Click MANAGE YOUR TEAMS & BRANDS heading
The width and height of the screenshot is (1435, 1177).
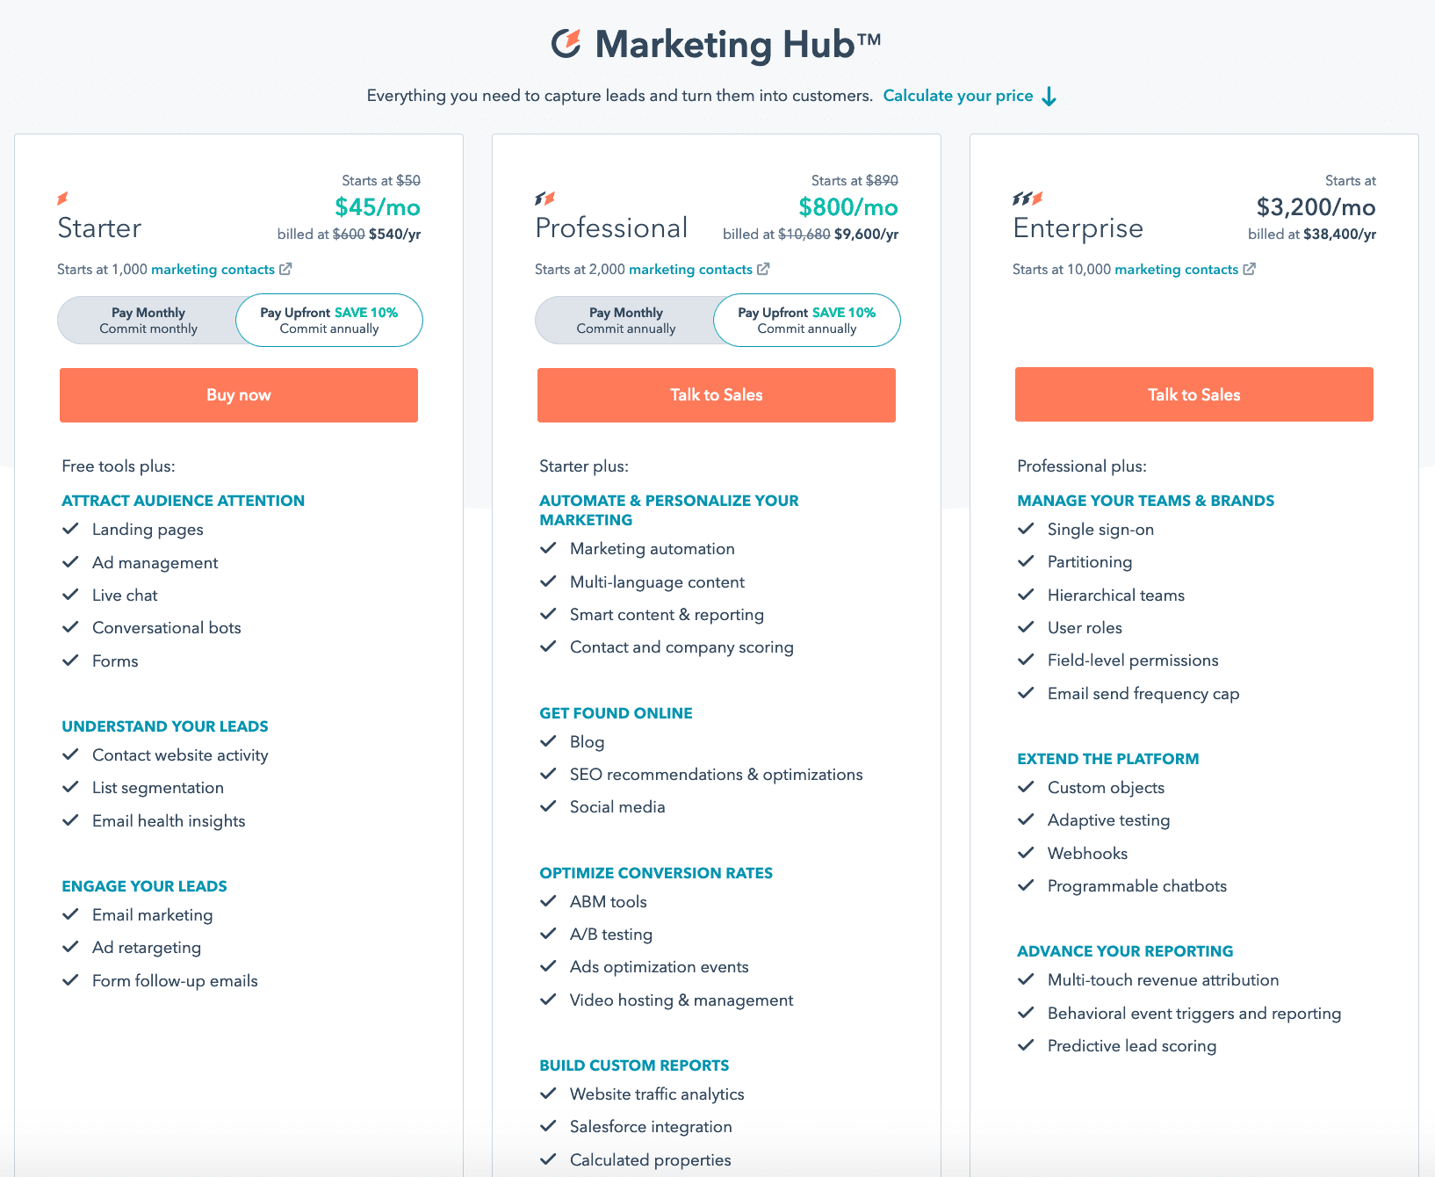point(1146,501)
